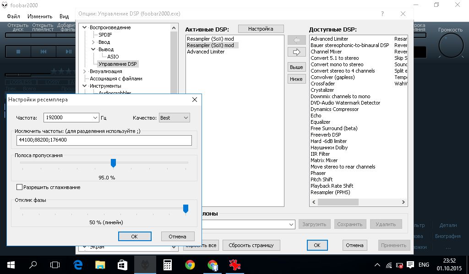Click the Сохранить preset button
Viewport: 469px width, 274px height.
pos(349,224)
